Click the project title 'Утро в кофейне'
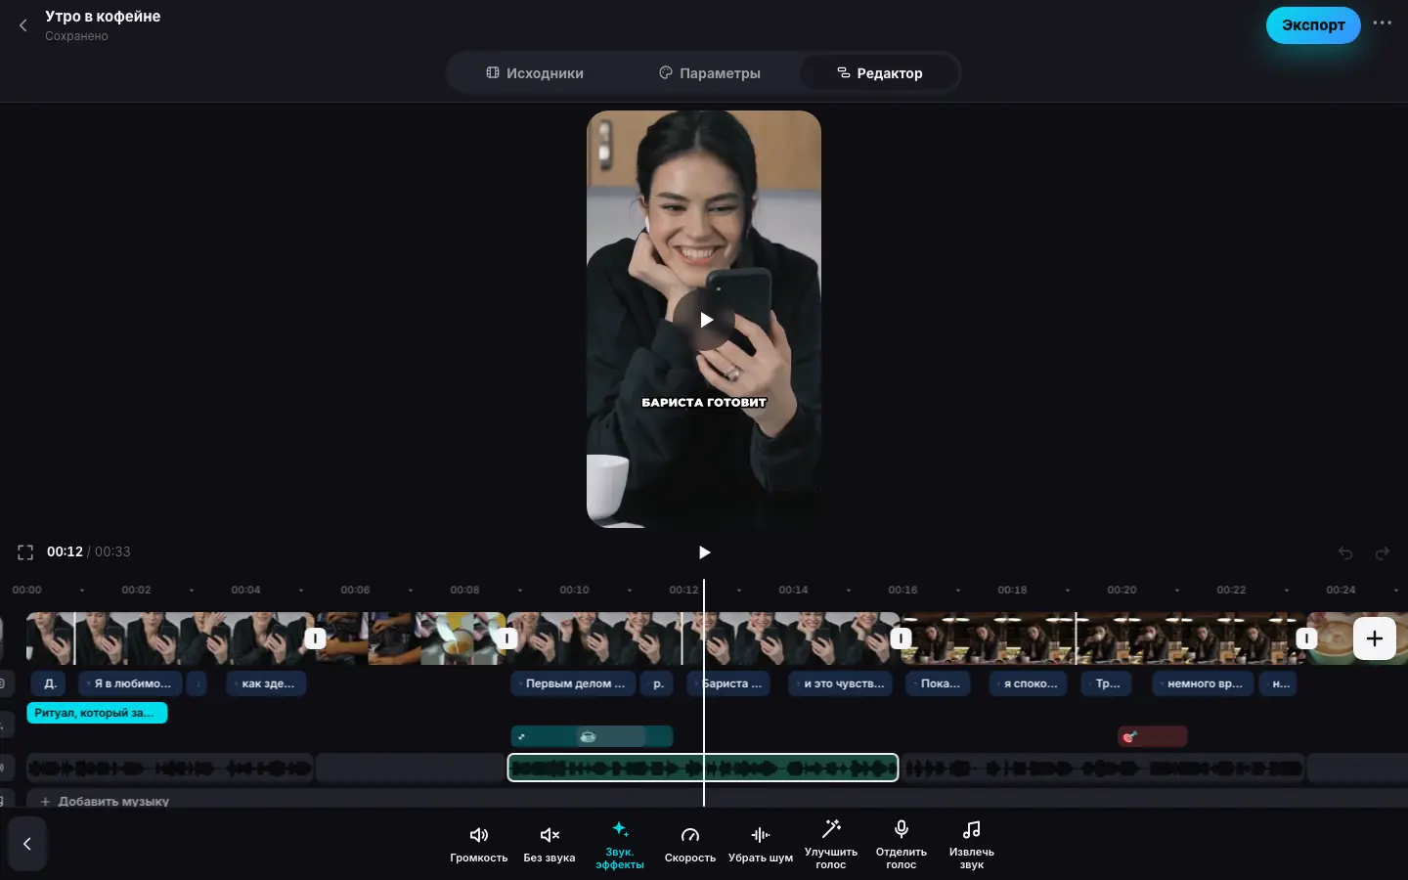Screen dimensions: 1408x880 103,17
